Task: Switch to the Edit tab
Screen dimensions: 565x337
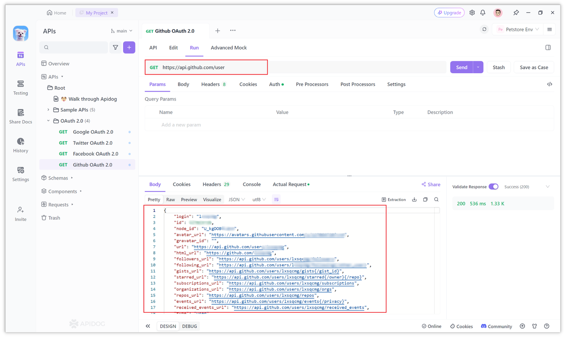Action: click(x=173, y=48)
